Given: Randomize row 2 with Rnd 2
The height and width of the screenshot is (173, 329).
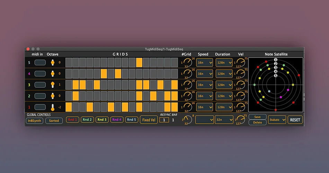Looking at the screenshot, I should (87, 119).
